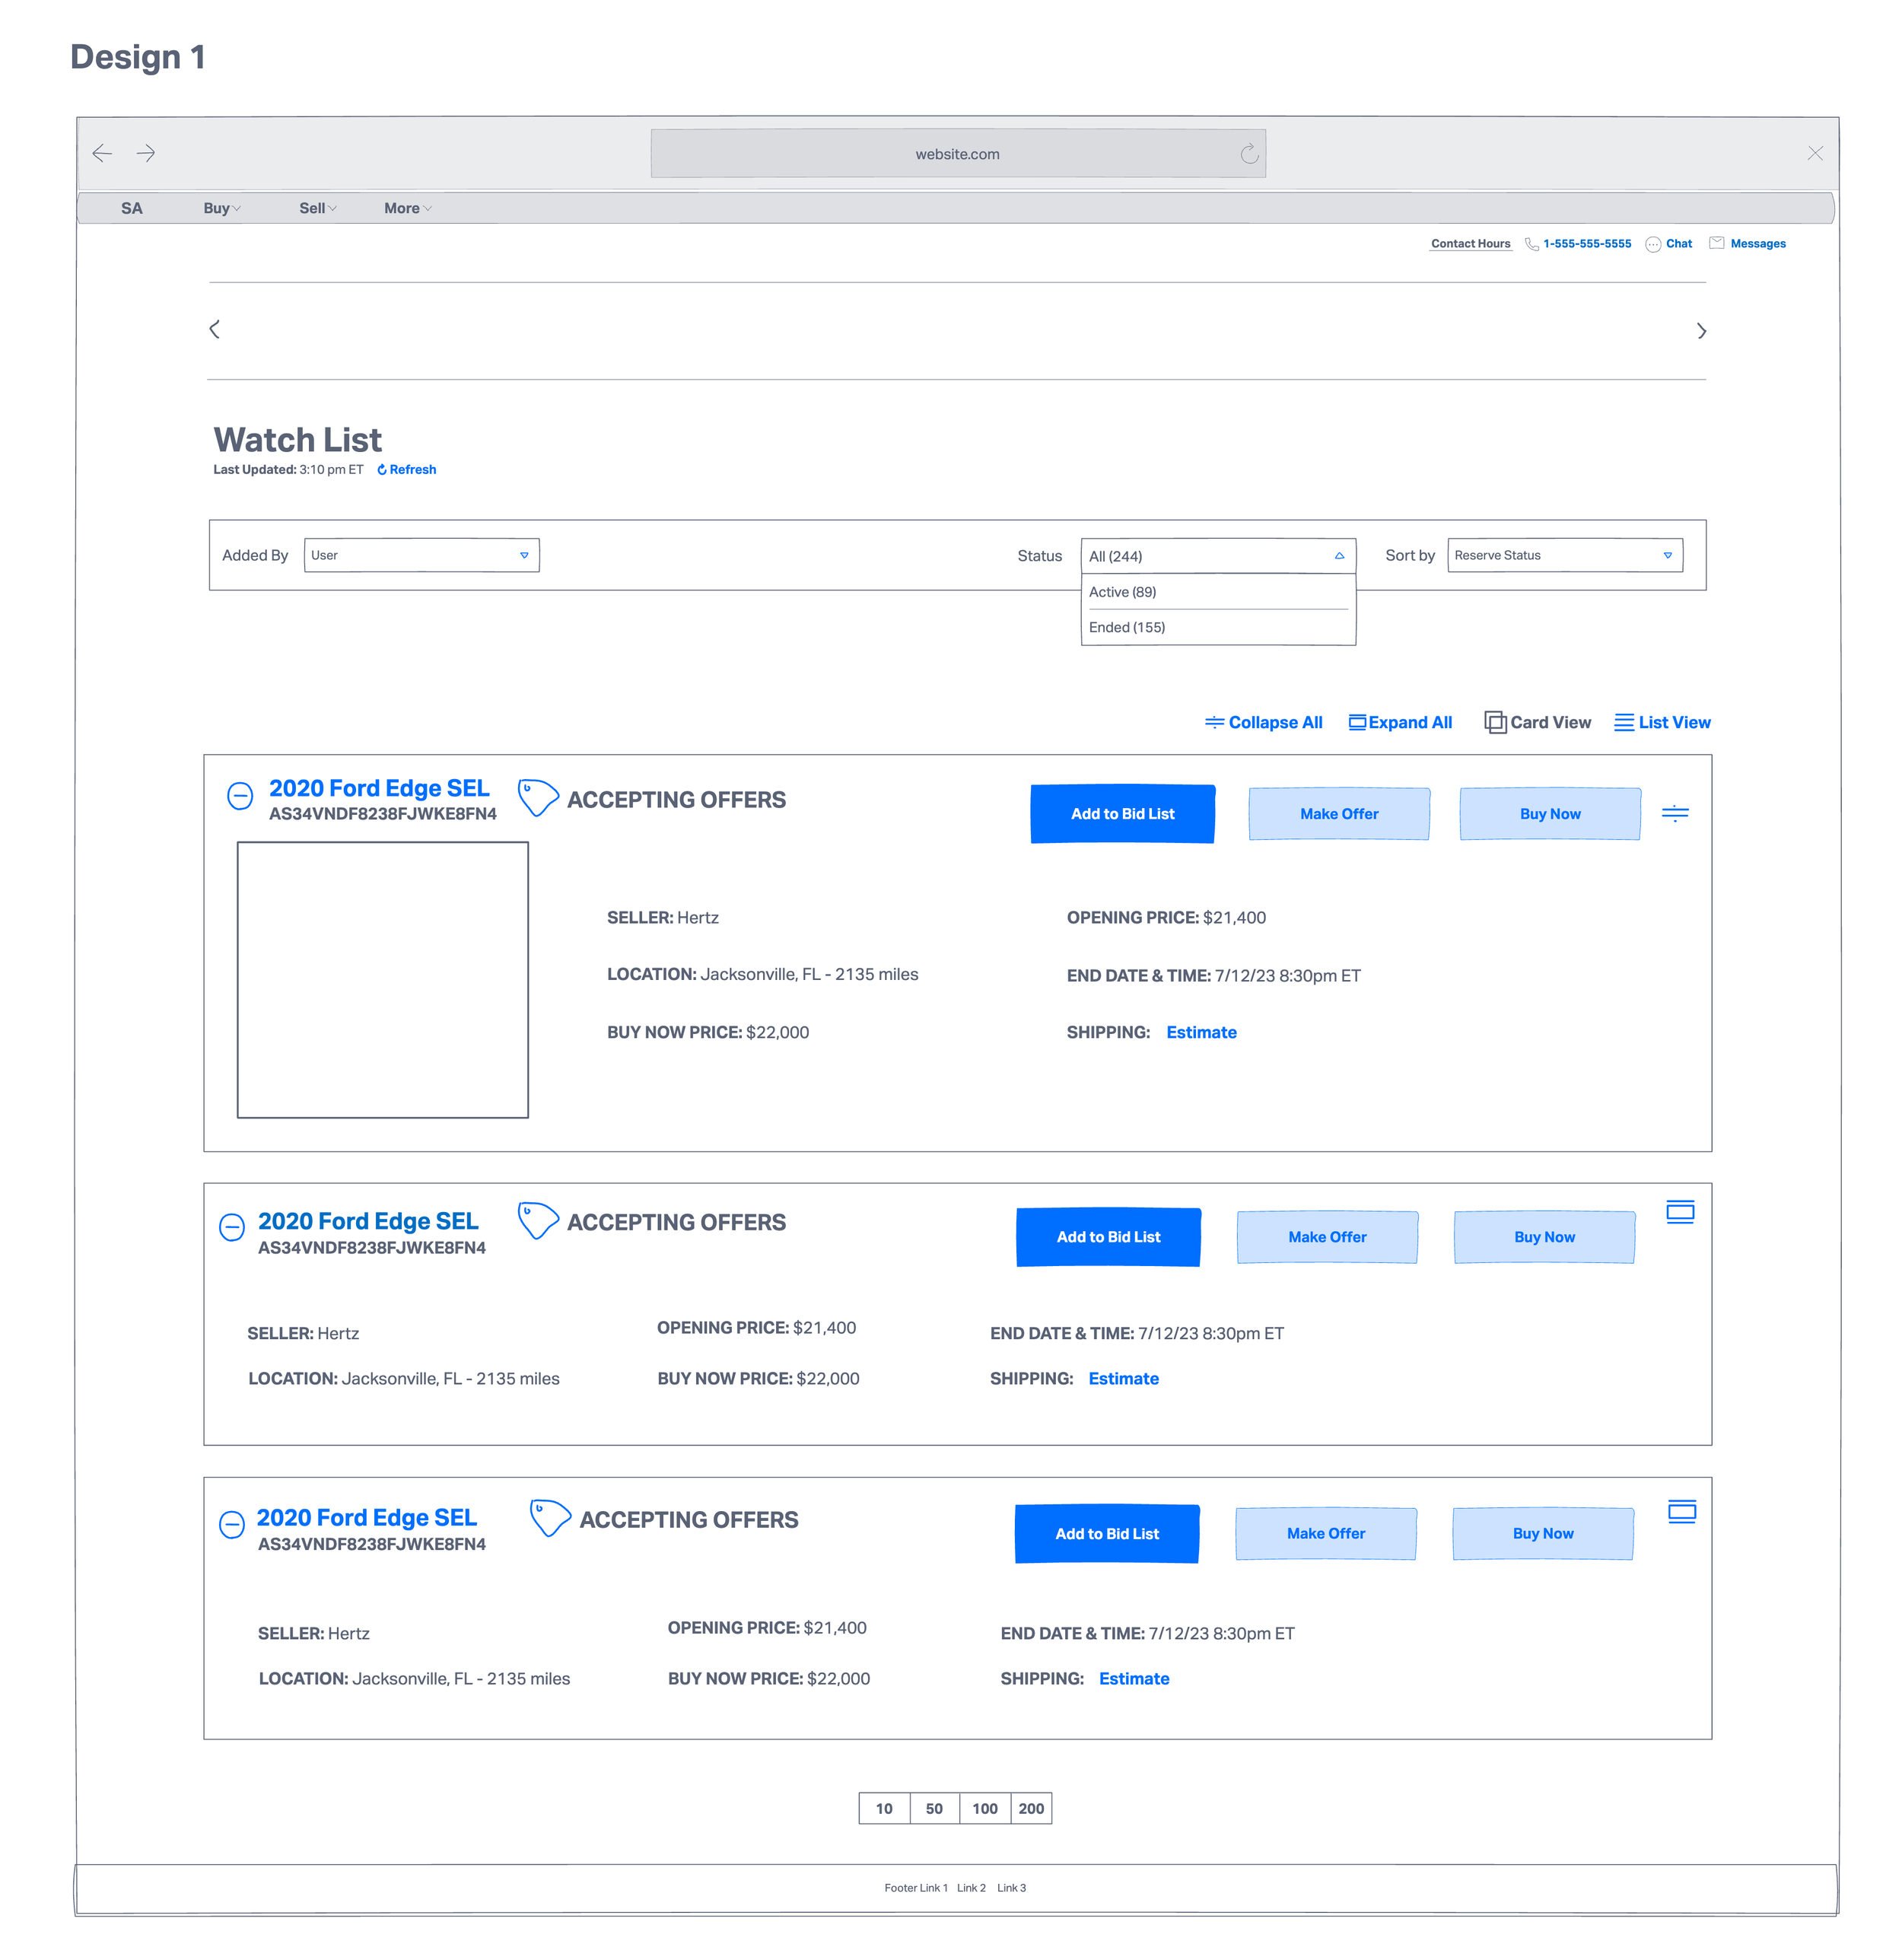The image size is (1902, 1960).
Task: Open Messages link
Action: point(1758,244)
